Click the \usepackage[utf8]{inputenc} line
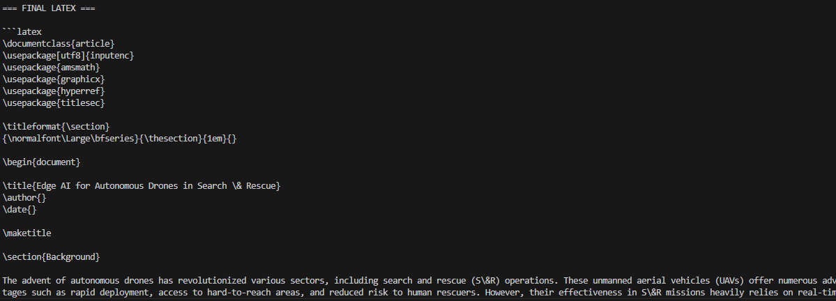Screen dimensions: 836x301 tap(68, 55)
